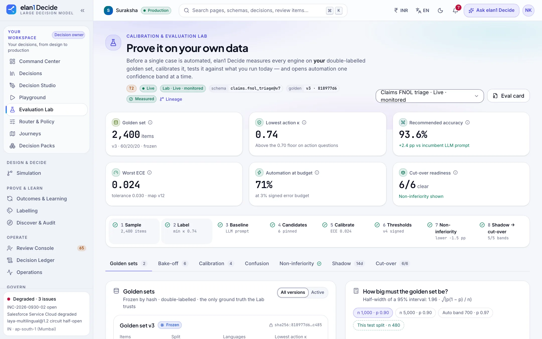The height and width of the screenshot is (339, 542).
Task: Click the Evaluation Lab flask header icon
Action: pos(113,43)
